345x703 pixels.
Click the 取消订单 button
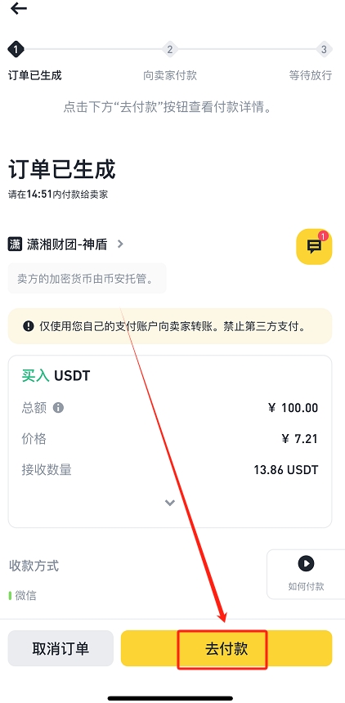pos(60,648)
